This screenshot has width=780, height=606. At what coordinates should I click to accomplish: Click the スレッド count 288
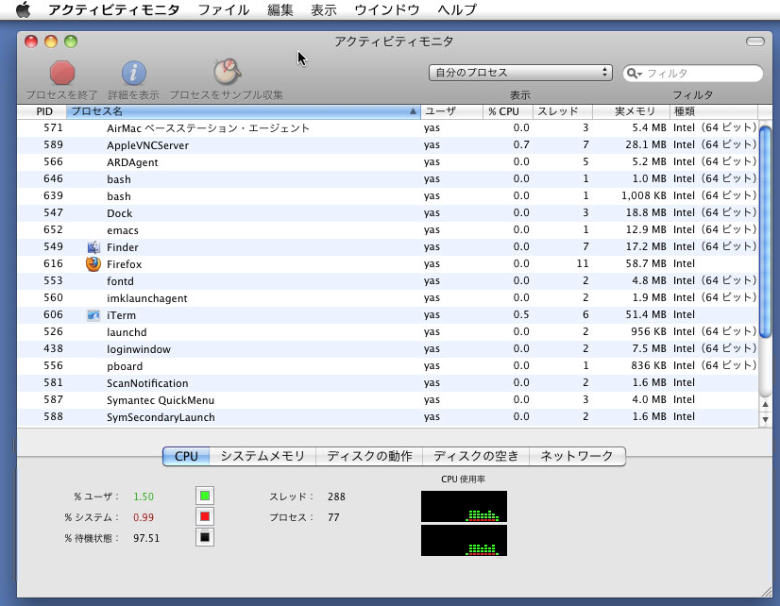[x=336, y=497]
